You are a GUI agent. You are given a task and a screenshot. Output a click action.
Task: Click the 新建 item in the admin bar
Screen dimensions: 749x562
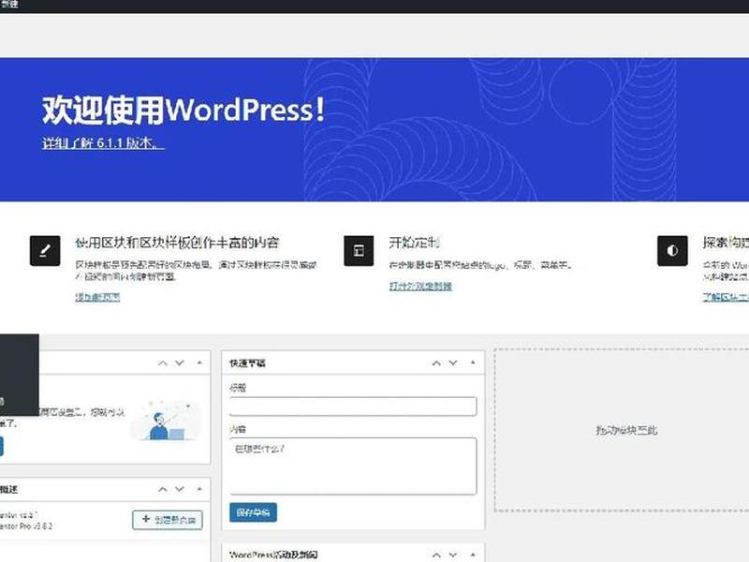pyautogui.click(x=9, y=5)
